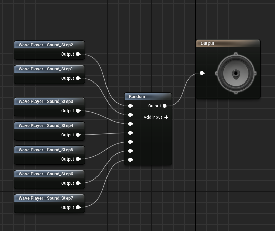Add an input to the Random node
Image resolution: width=275 pixels, height=231 pixels.
click(x=166, y=117)
